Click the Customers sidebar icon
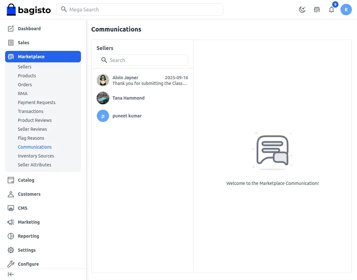Image resolution: width=357 pixels, height=280 pixels. point(10,194)
